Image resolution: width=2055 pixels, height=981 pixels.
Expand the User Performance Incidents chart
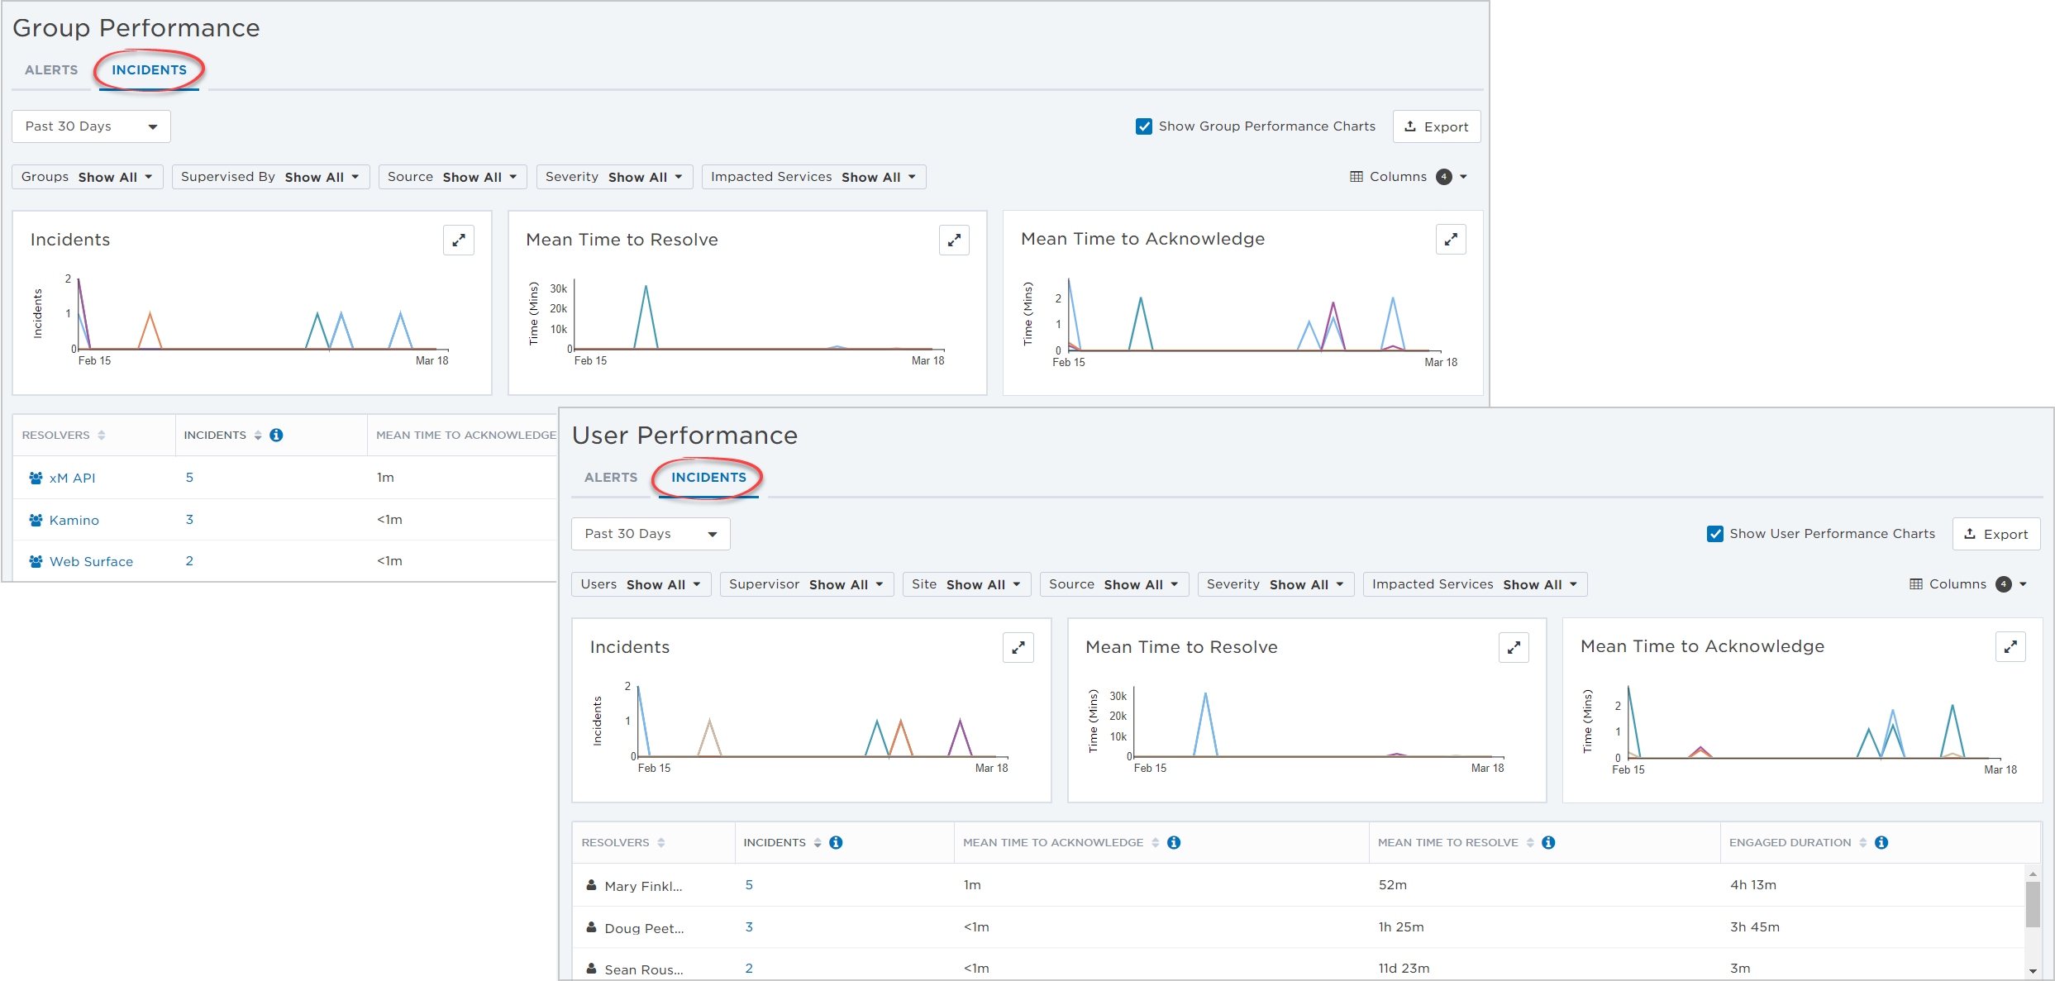coord(1018,647)
